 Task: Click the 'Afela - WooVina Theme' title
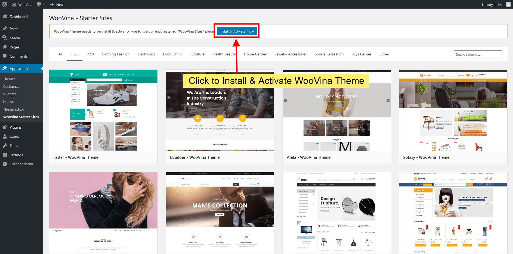click(309, 157)
